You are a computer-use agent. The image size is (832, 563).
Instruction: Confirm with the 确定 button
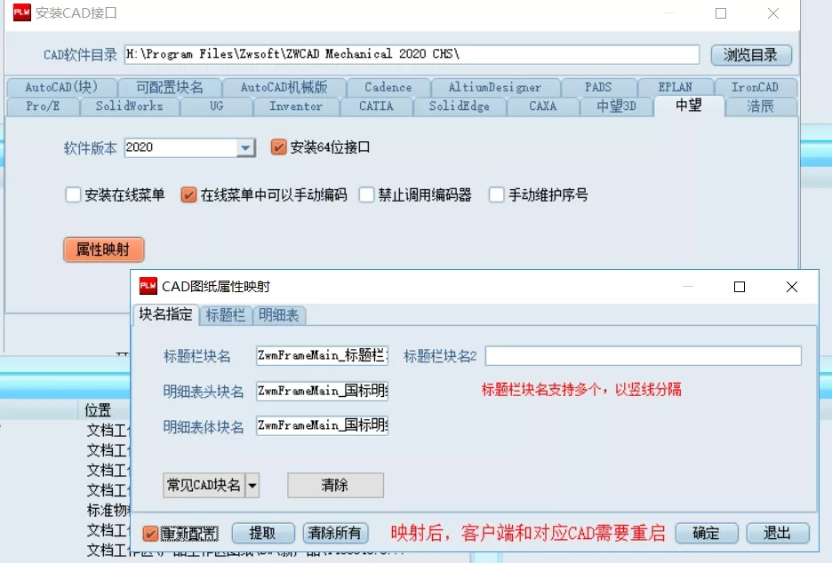706,533
